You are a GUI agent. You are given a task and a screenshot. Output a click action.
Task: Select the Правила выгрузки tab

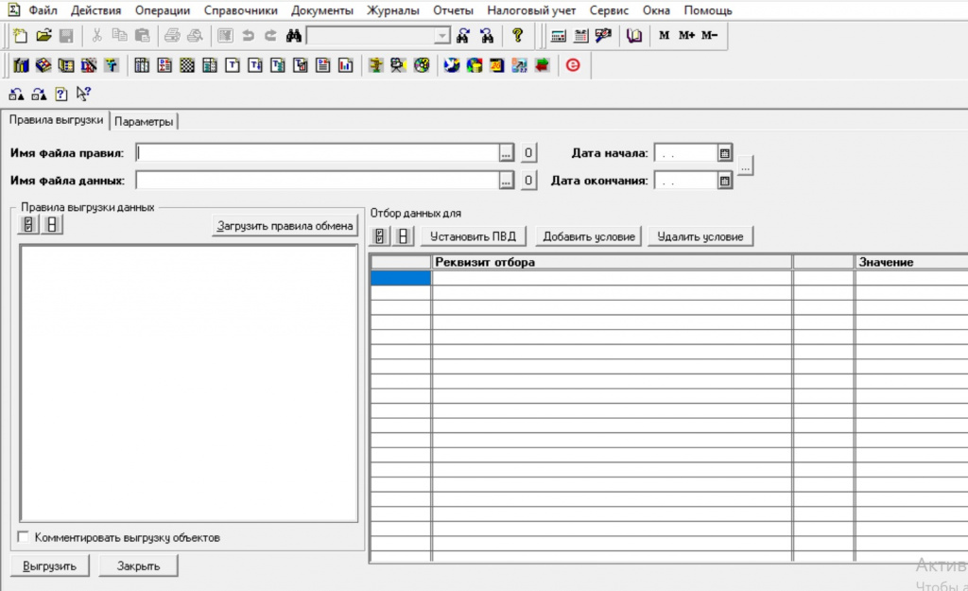(x=56, y=120)
